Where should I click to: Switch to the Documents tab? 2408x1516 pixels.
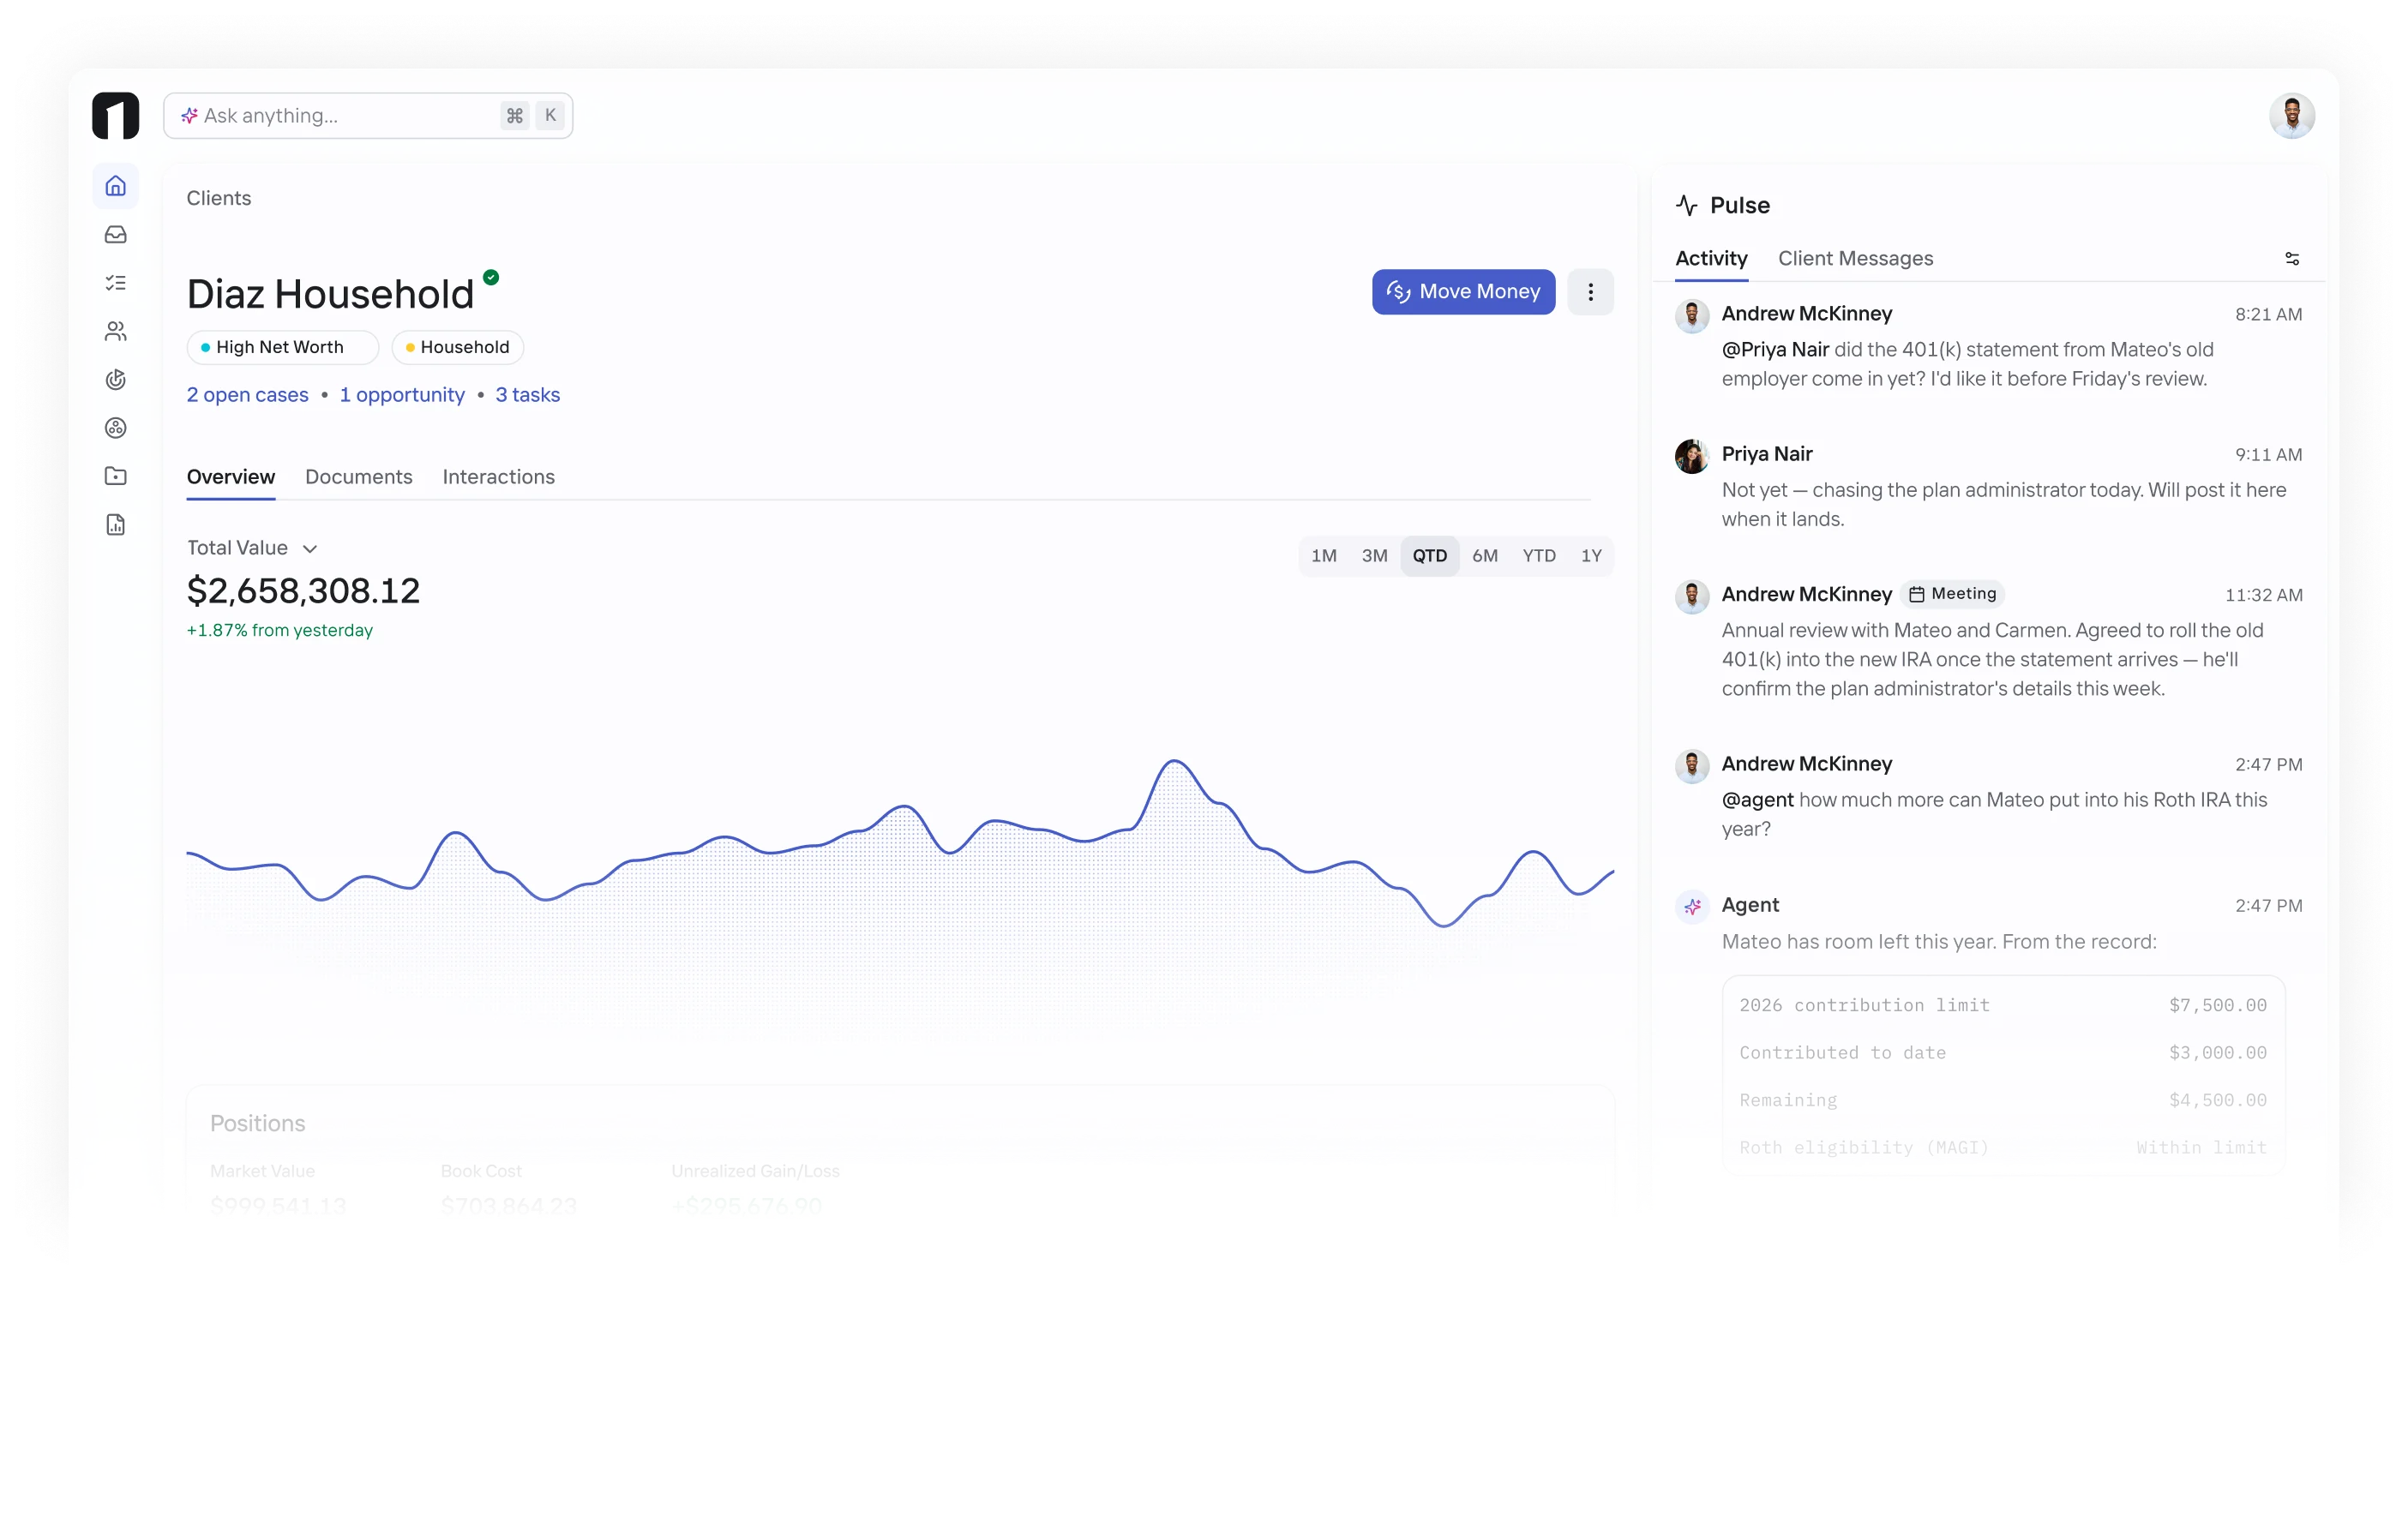point(359,477)
